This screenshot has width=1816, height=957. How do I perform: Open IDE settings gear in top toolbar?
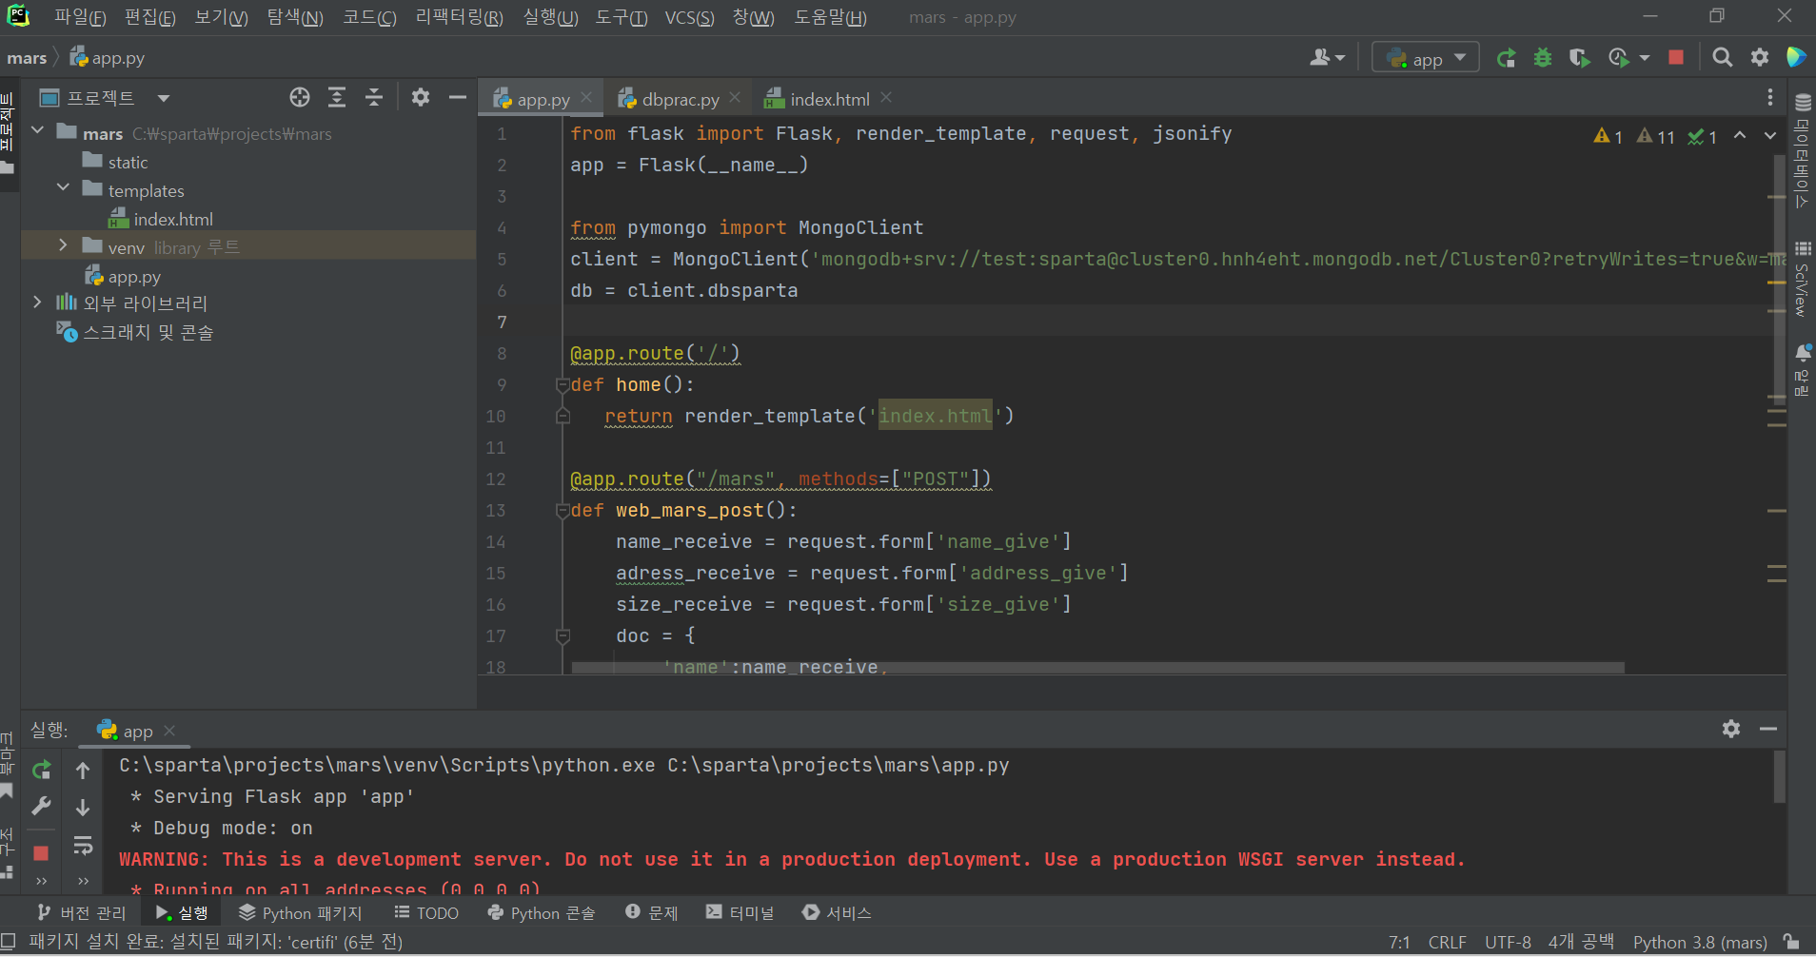[x=1760, y=58]
